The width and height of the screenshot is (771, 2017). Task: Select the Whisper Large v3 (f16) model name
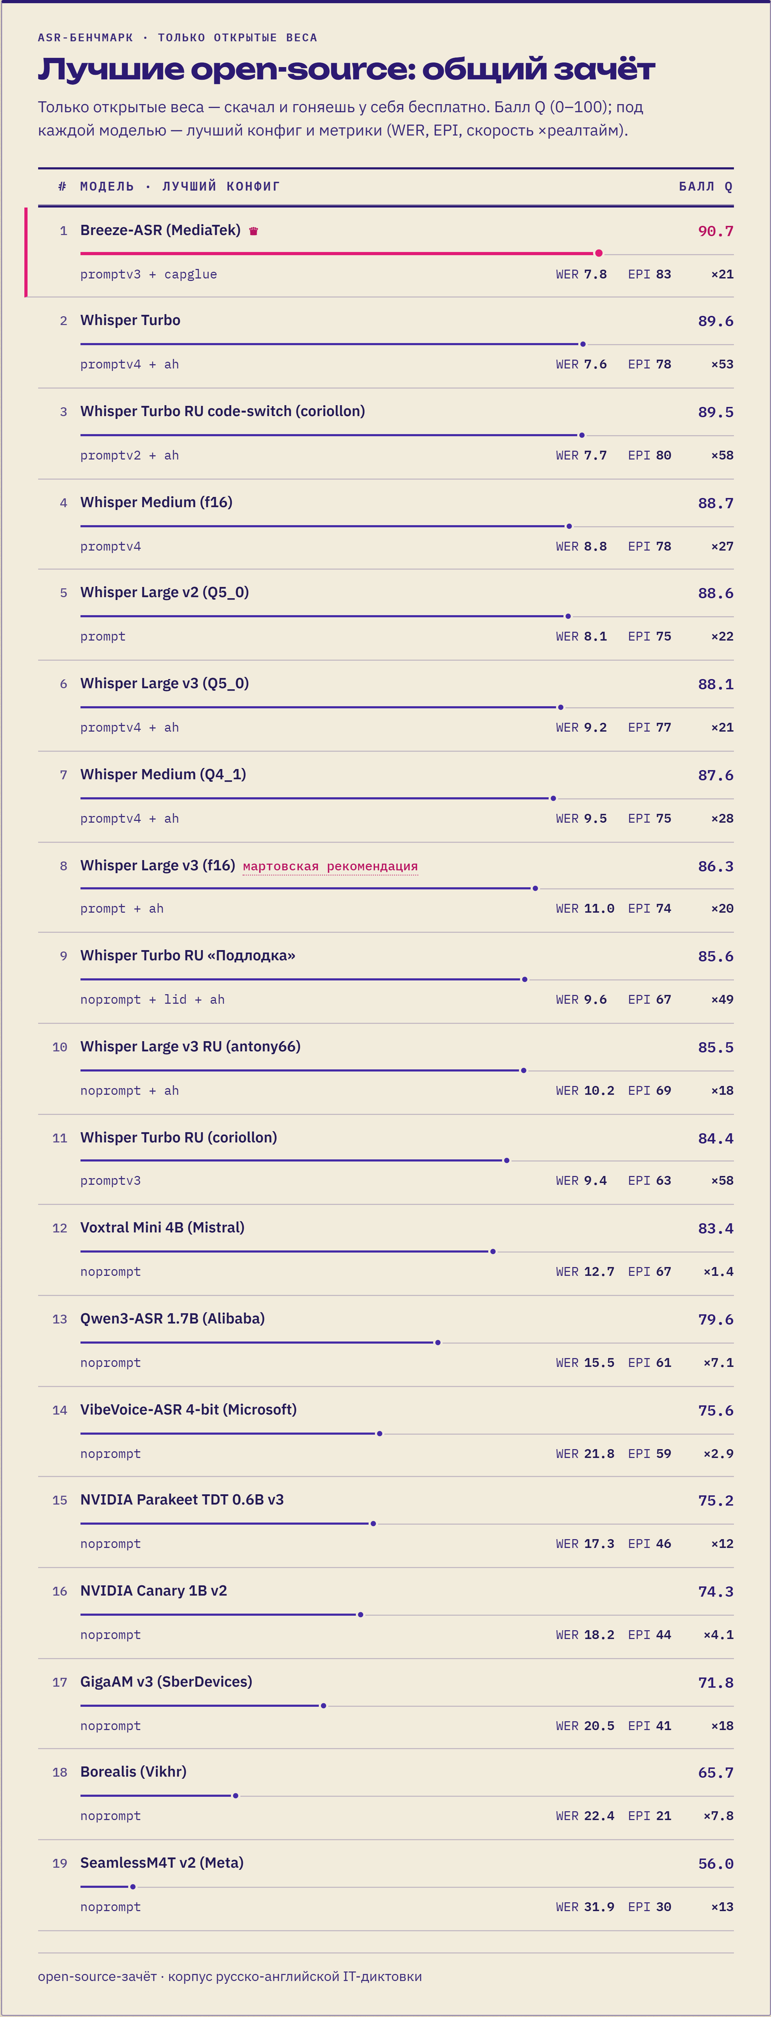pos(158,865)
